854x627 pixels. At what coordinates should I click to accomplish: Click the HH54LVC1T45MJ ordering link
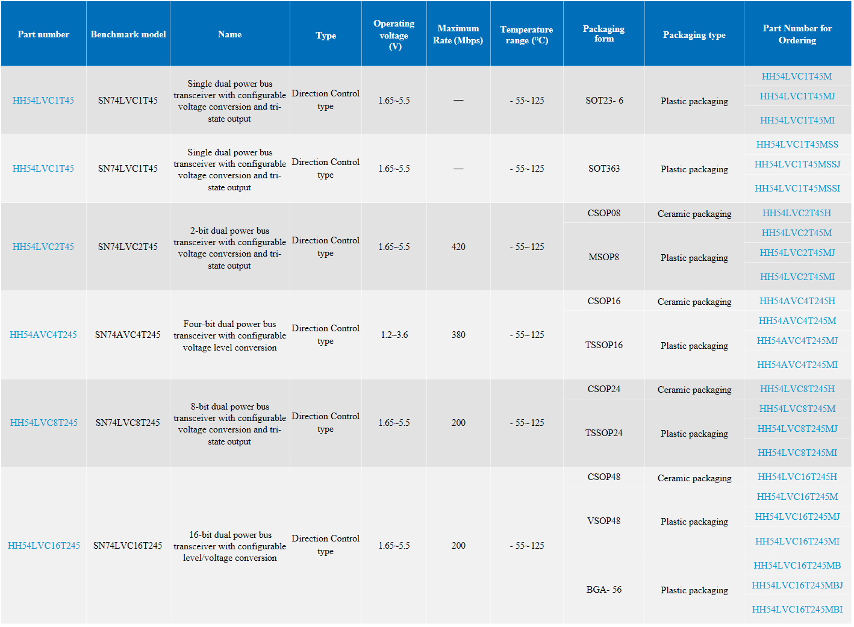point(797,96)
